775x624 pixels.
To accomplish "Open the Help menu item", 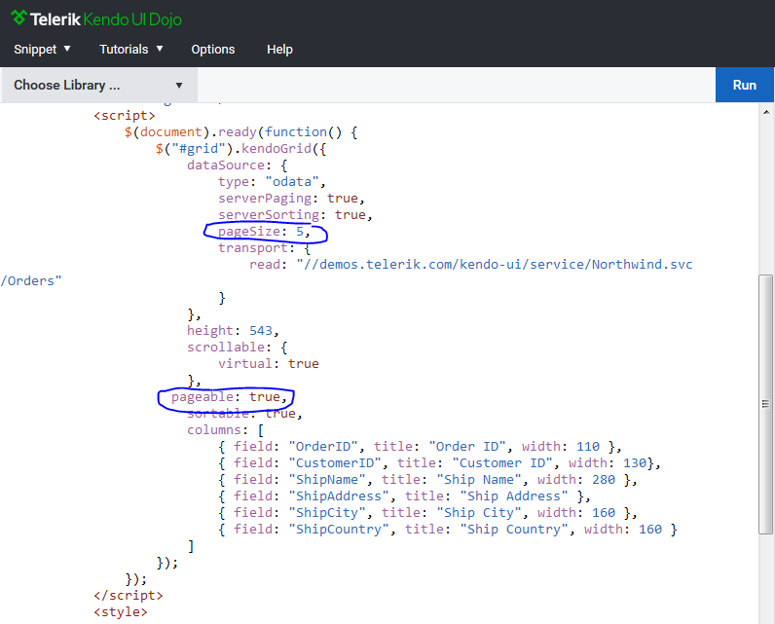I will pos(279,50).
